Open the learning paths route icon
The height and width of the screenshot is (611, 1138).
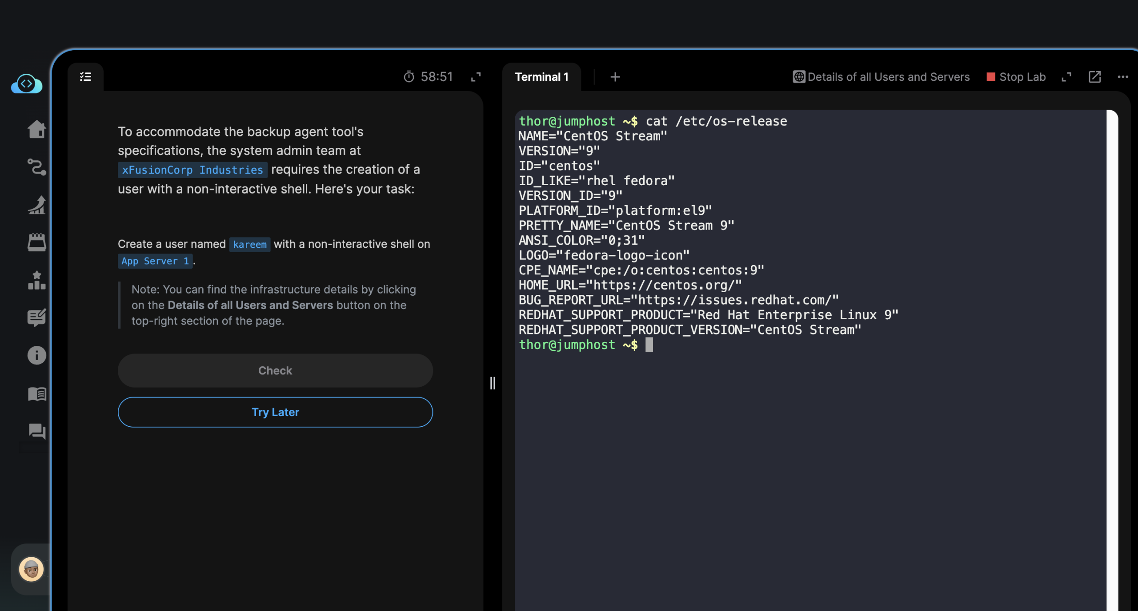point(36,167)
